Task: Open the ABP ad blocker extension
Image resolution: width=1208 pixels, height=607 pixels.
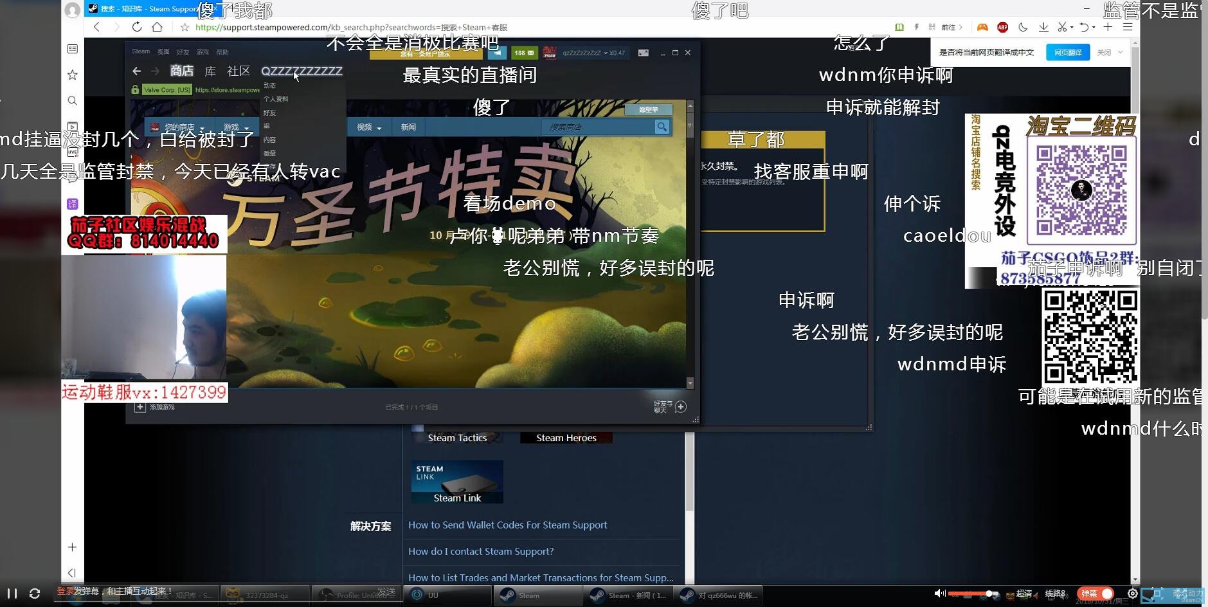Action: (x=1002, y=27)
